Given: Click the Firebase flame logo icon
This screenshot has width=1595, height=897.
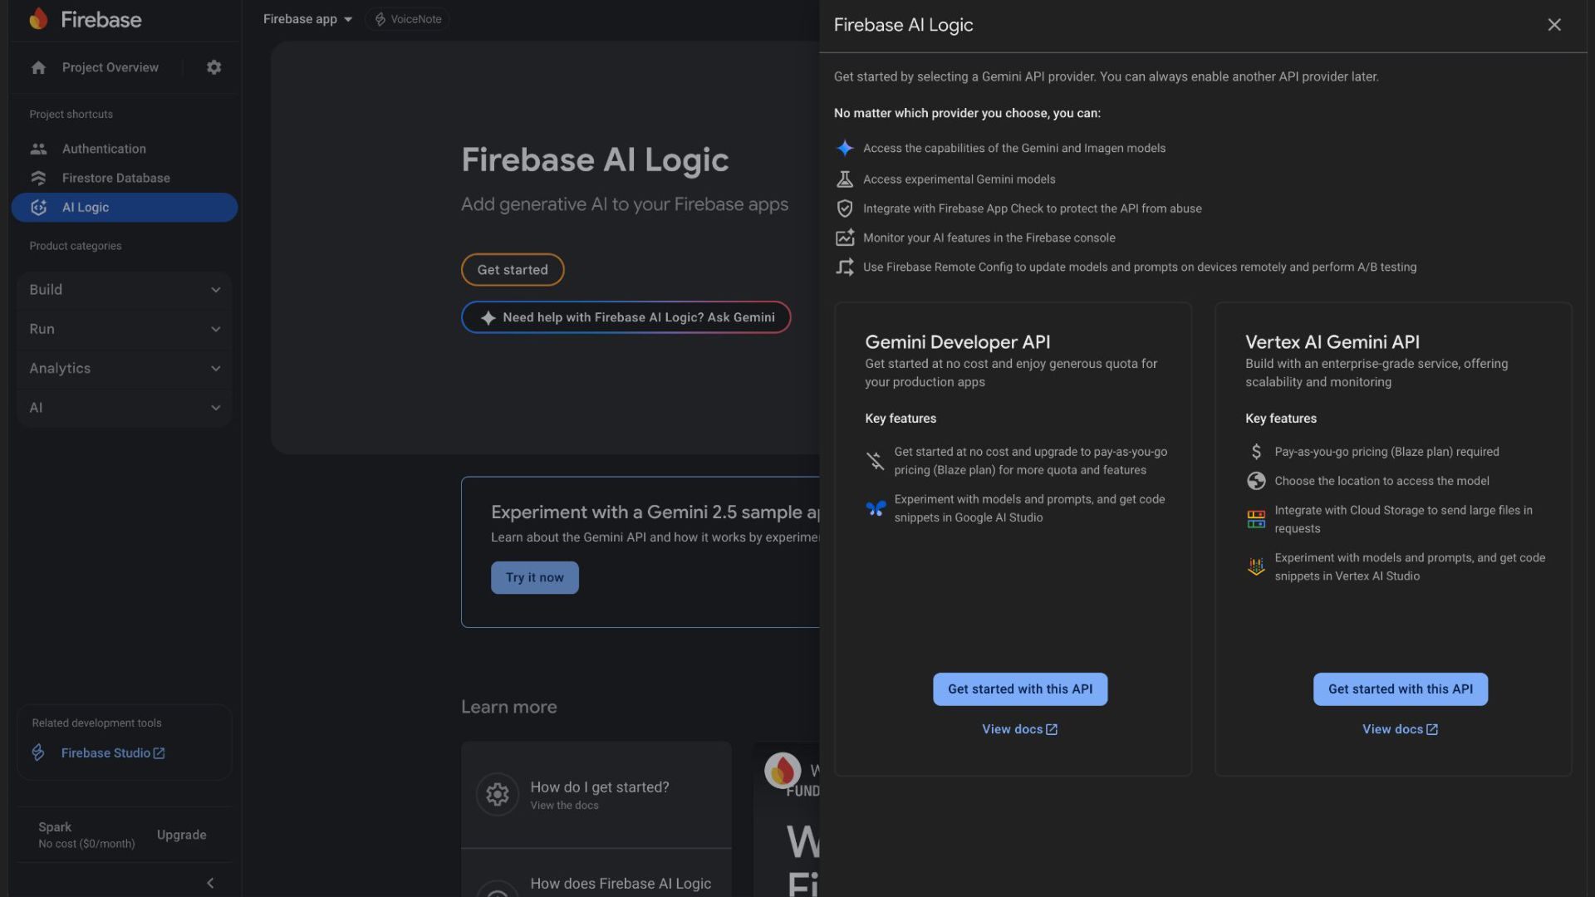Looking at the screenshot, I should pos(38,19).
